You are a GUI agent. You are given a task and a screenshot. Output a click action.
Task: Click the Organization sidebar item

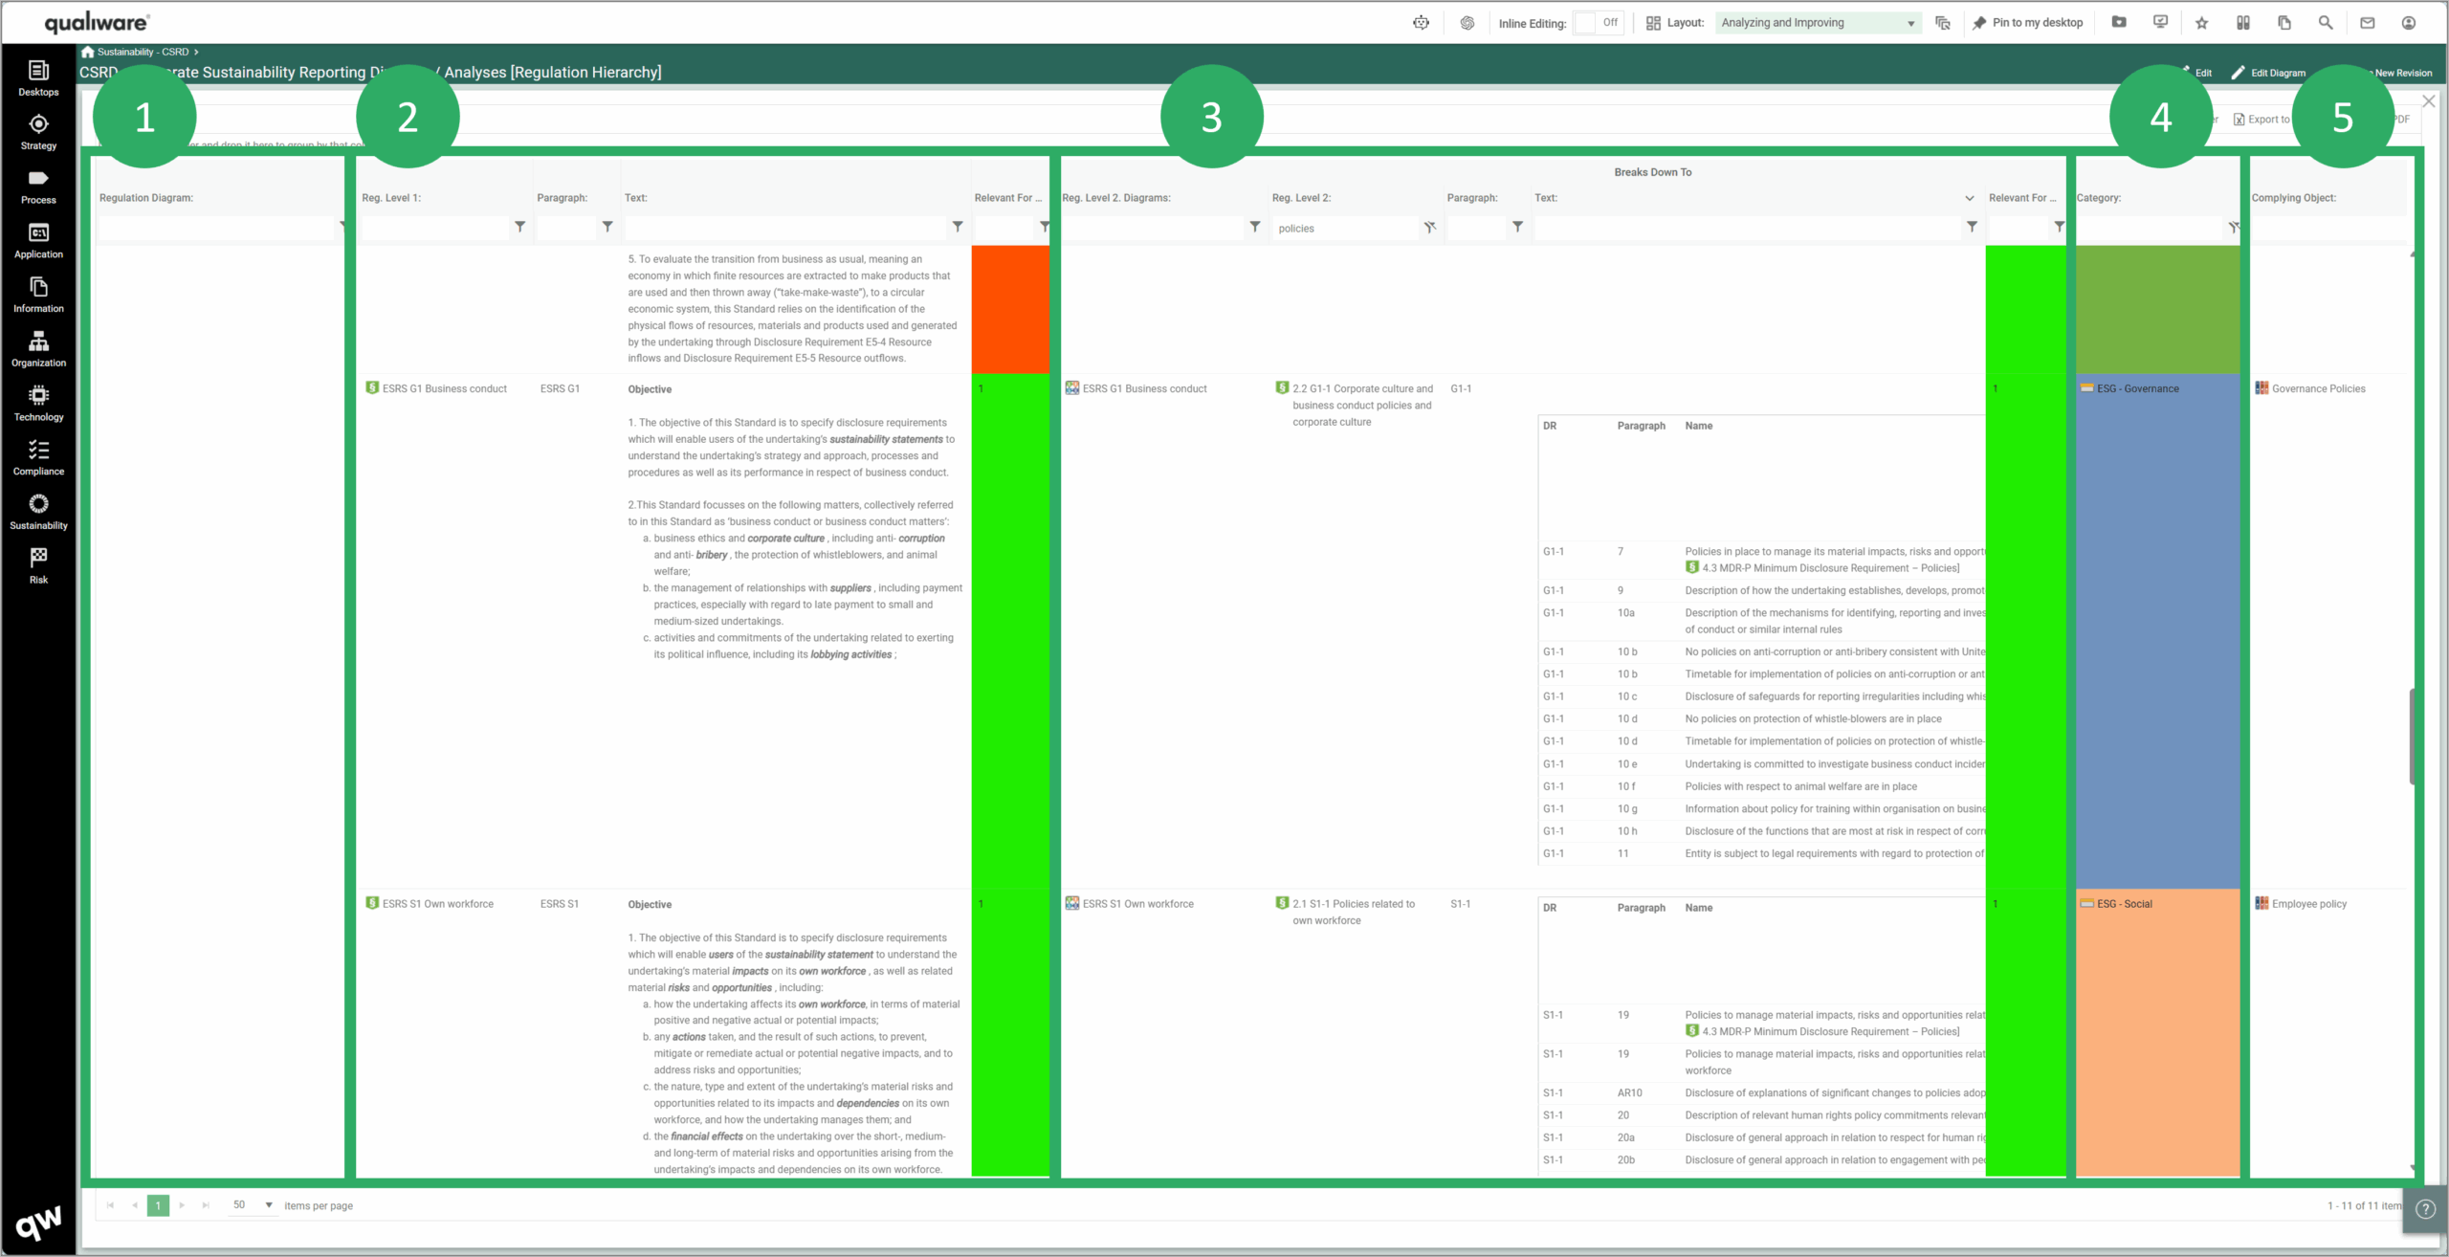pyautogui.click(x=38, y=349)
